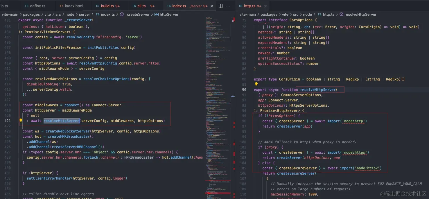Switch to the define.ts tab
429x199 pixels.
[35, 6]
